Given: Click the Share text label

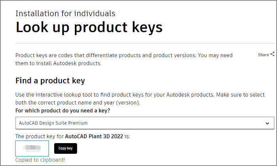Looking at the screenshot, I should (263, 55).
